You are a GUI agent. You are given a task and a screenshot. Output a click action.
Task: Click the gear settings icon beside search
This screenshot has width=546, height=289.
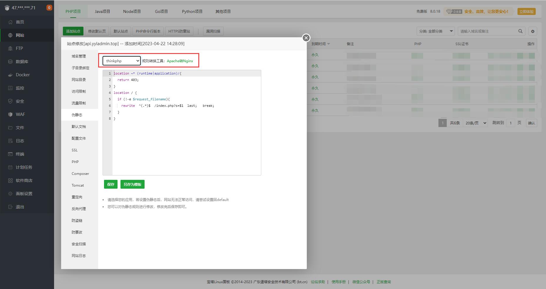532,31
